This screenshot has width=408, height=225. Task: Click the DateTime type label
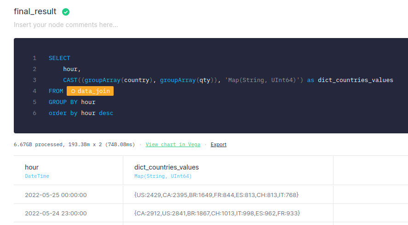[x=37, y=176]
